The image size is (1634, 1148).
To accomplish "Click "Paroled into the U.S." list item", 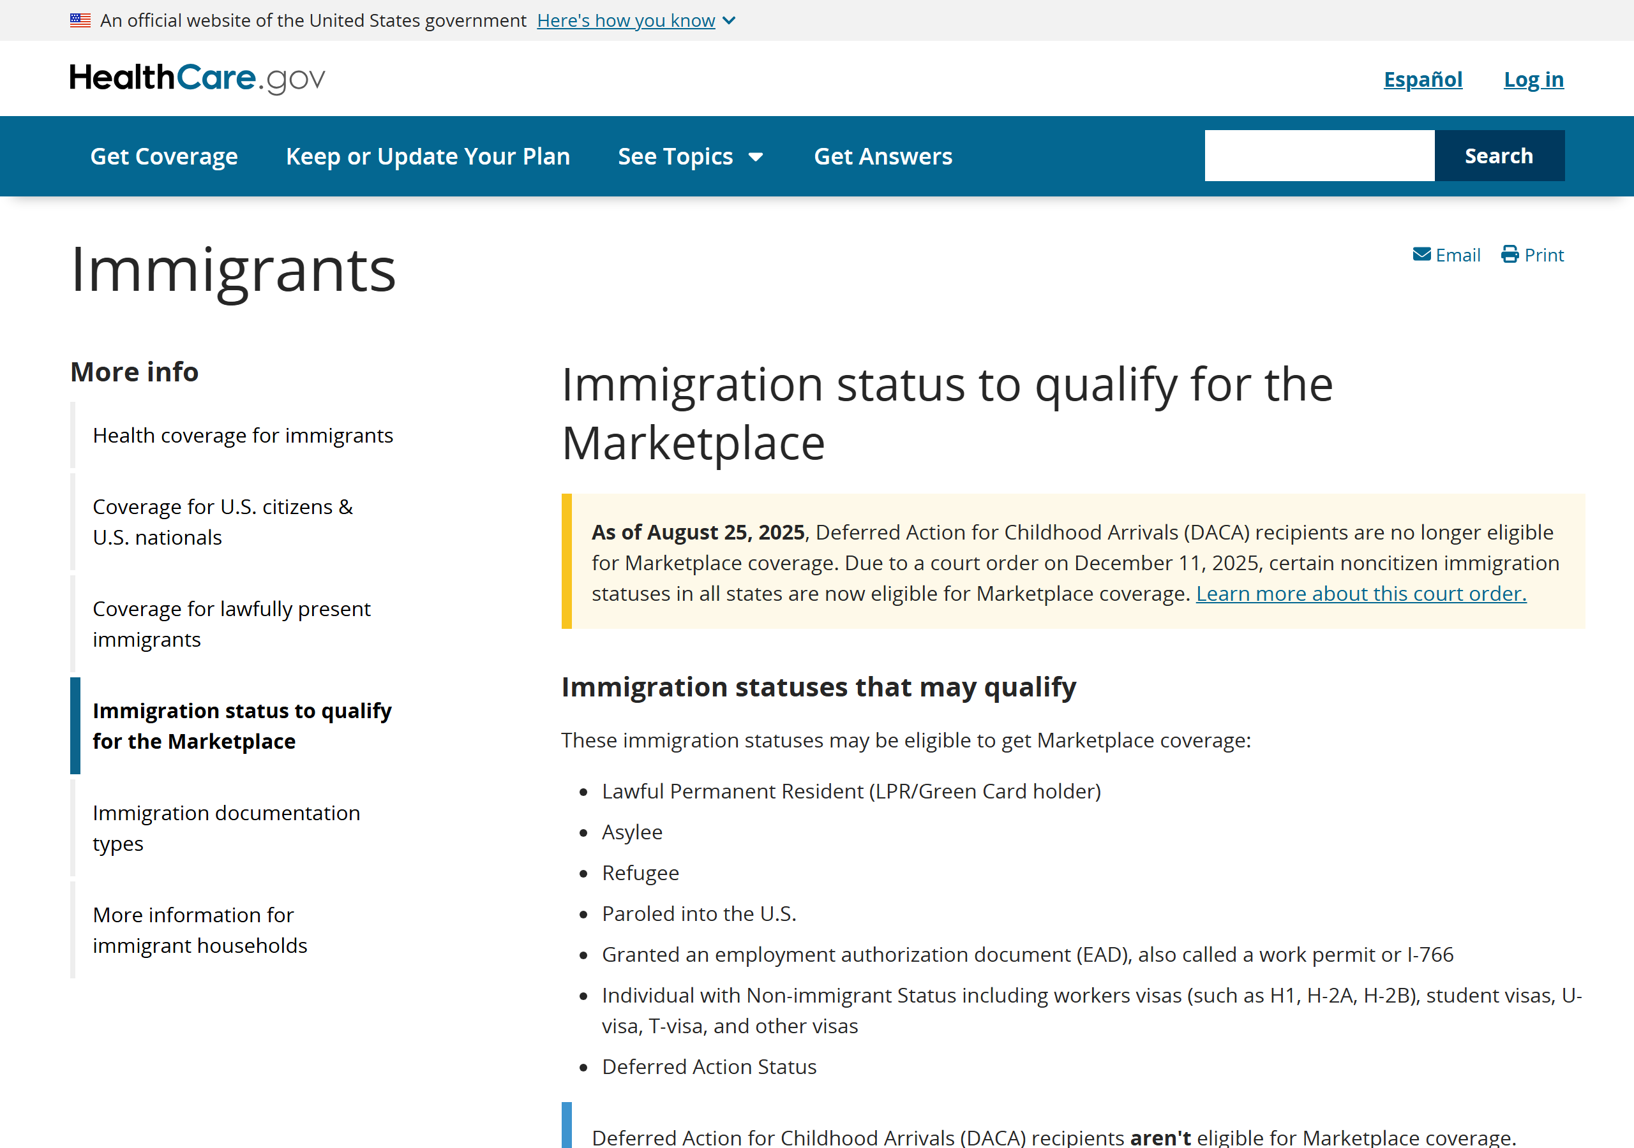I will (x=699, y=913).
